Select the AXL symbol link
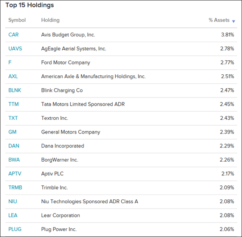Image resolution: width=242 pixels, height=237 pixels. [13, 77]
